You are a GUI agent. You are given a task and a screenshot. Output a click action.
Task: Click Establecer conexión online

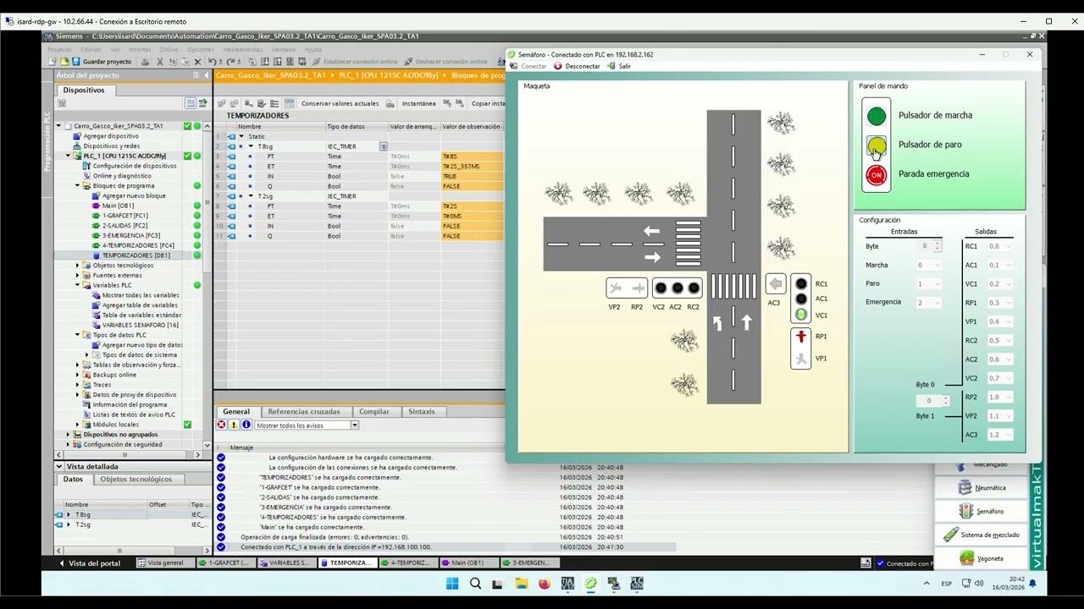pyautogui.click(x=354, y=62)
